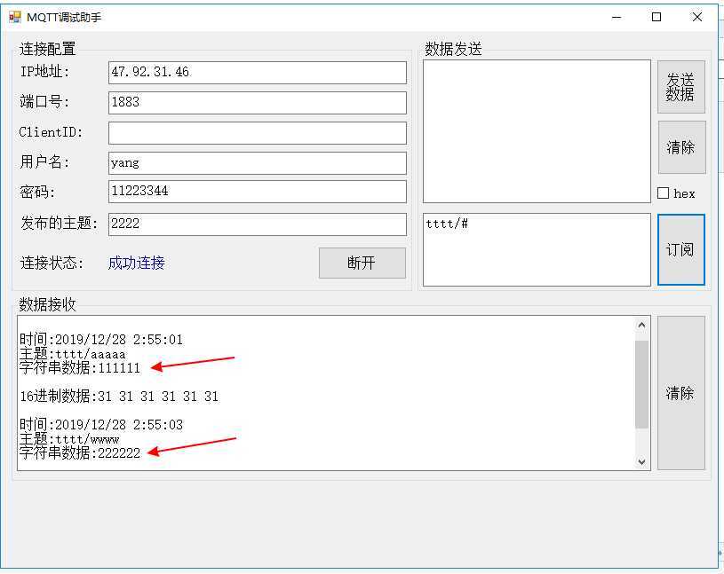This screenshot has width=724, height=574.
Task: Click the receive log scrollbar down arrow
Action: click(x=641, y=461)
